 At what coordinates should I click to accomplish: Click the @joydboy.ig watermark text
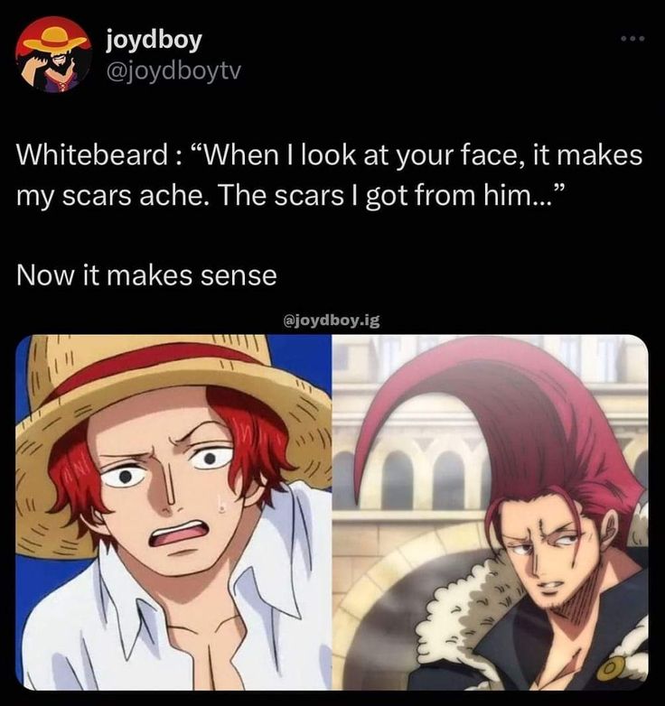(332, 320)
